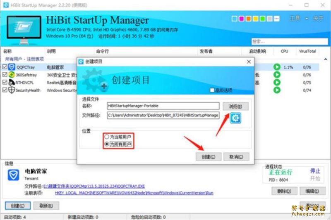The height and width of the screenshot is (220, 331).
Task: Sort by the 名称 column header
Action: (7, 51)
